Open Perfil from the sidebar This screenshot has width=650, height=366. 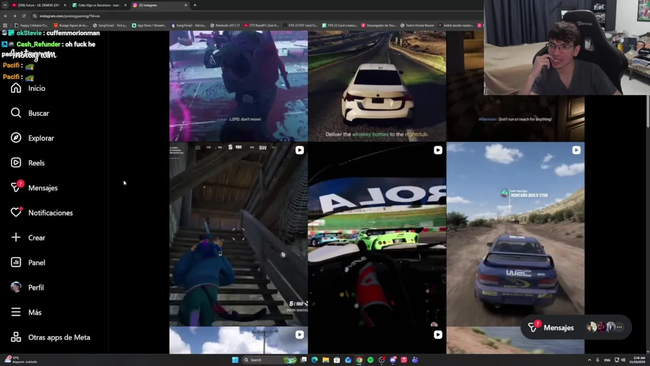[27, 288]
